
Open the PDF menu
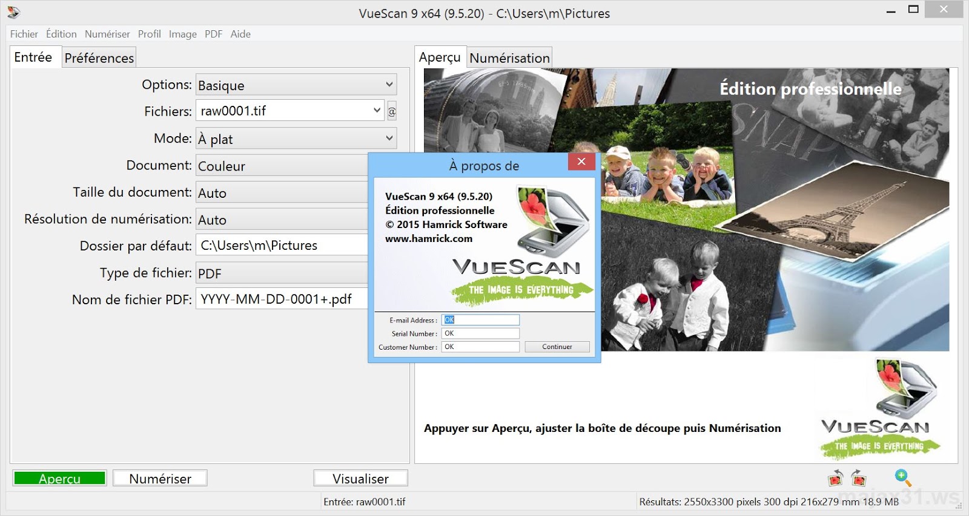(x=213, y=34)
